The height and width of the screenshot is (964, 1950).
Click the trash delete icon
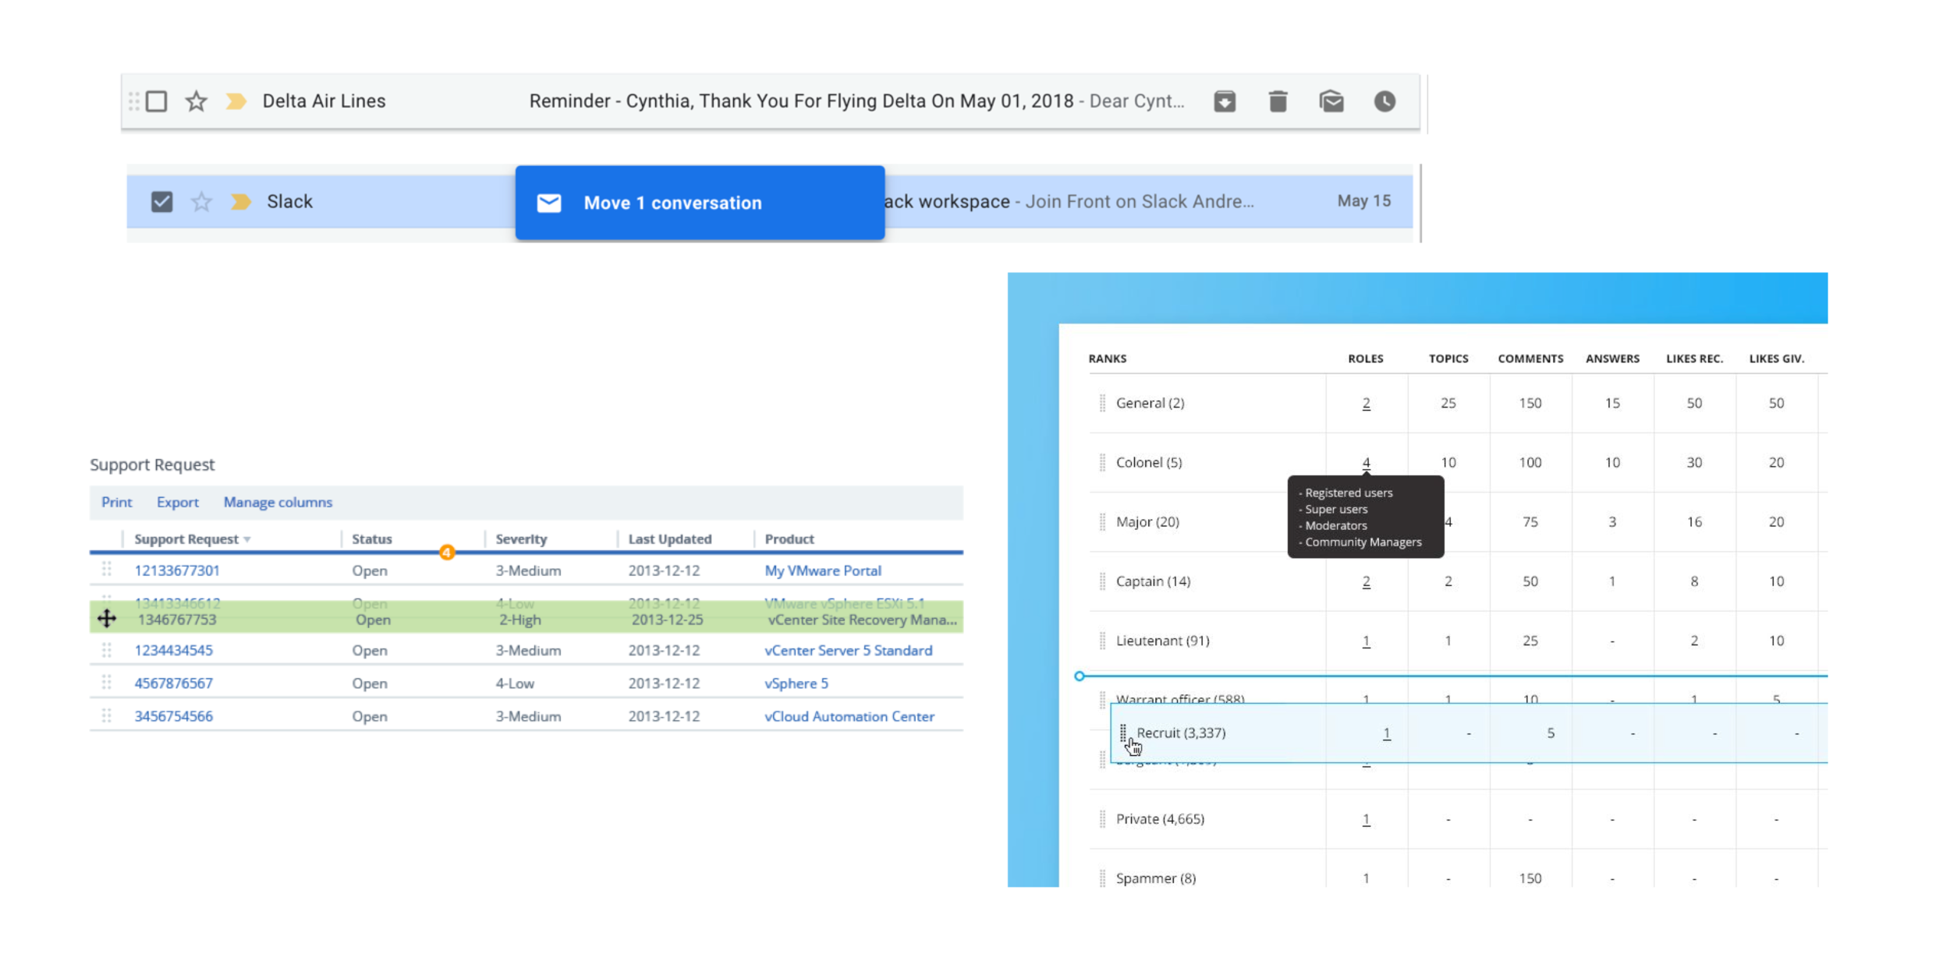click(1278, 101)
